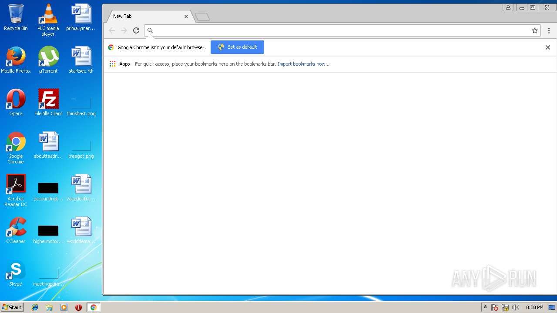Open the Action Center flag tray icon
The image size is (557, 313).
pyautogui.click(x=495, y=307)
